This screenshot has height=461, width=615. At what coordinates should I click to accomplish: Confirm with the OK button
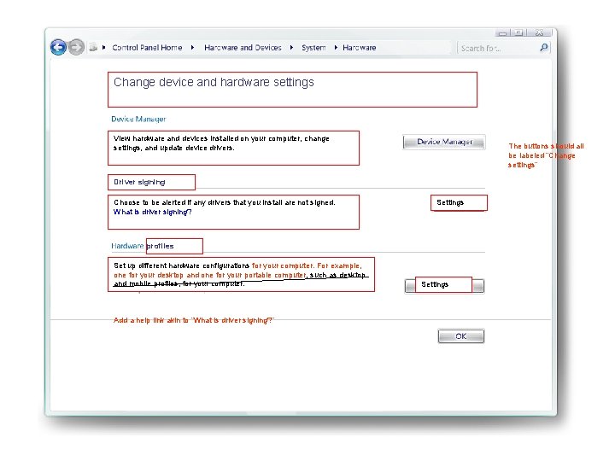tap(461, 336)
